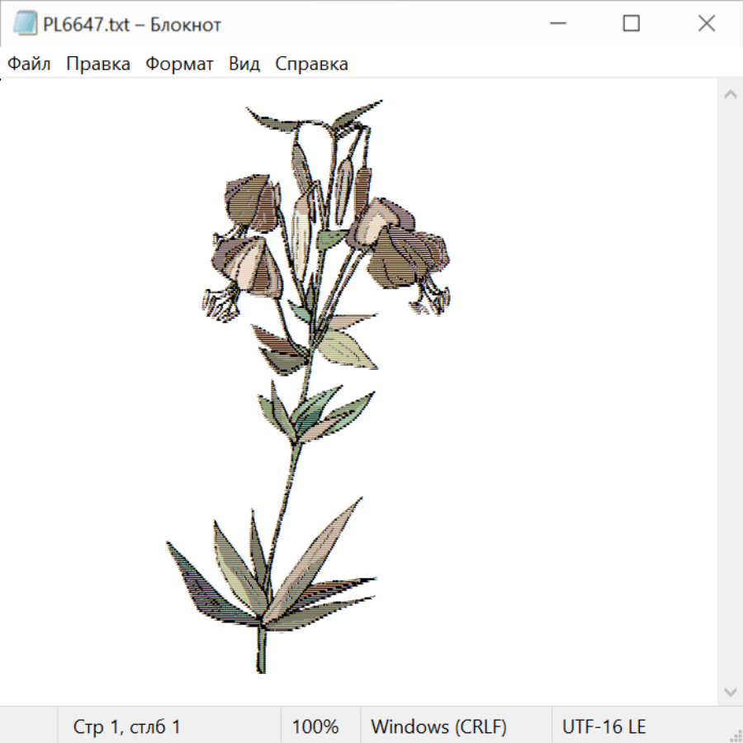The height and width of the screenshot is (743, 743).
Task: Click the Windows (CRLF) line ending indicator
Action: click(x=439, y=726)
